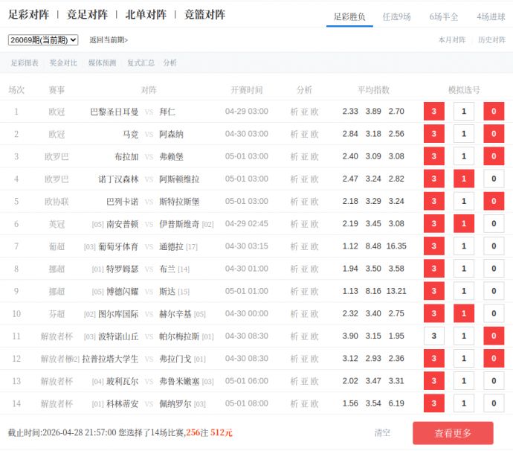513x451 pixels.
Task: Open 竞篮对阵 section
Action: click(x=204, y=14)
